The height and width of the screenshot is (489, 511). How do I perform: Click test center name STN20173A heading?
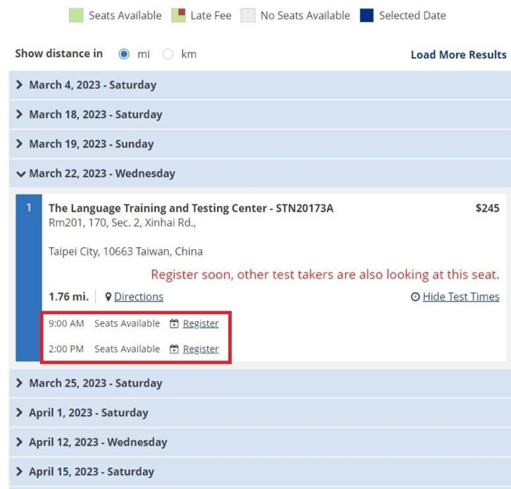(191, 208)
